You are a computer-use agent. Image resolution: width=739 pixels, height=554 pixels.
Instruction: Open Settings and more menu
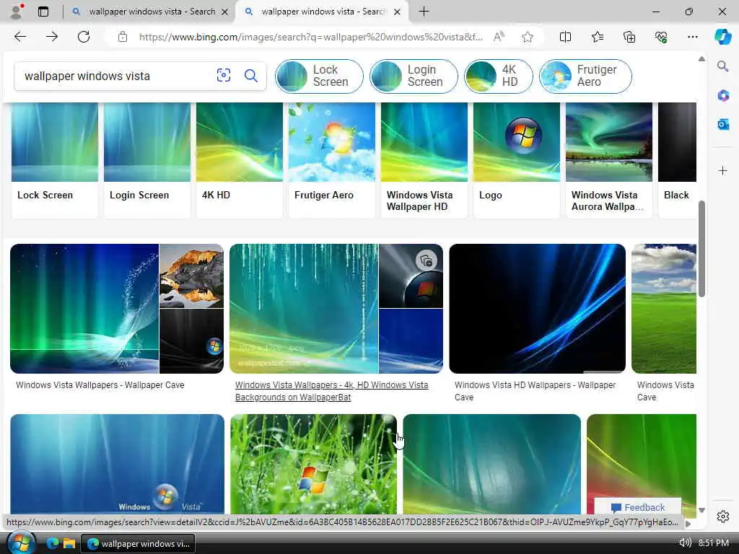point(692,37)
